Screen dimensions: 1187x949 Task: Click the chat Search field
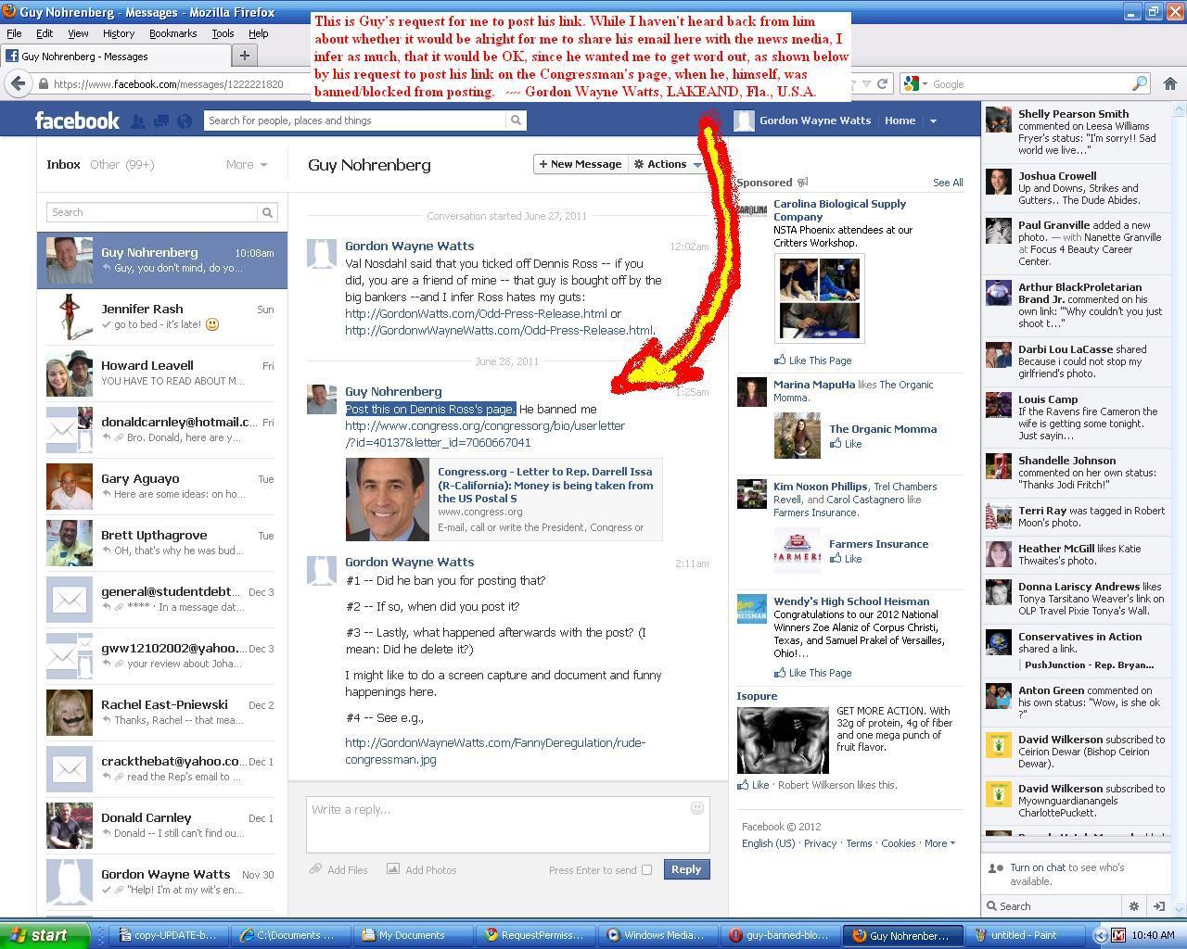click(1053, 906)
